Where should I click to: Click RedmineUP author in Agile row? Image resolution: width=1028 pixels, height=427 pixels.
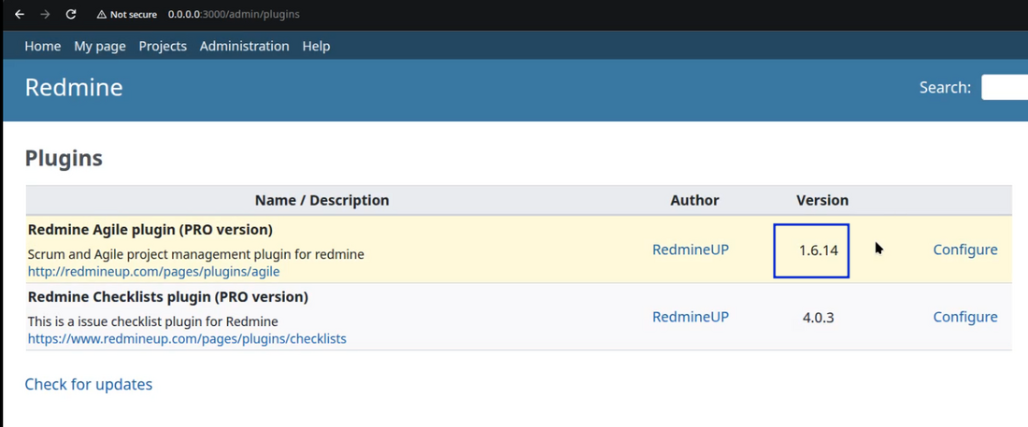coord(691,249)
